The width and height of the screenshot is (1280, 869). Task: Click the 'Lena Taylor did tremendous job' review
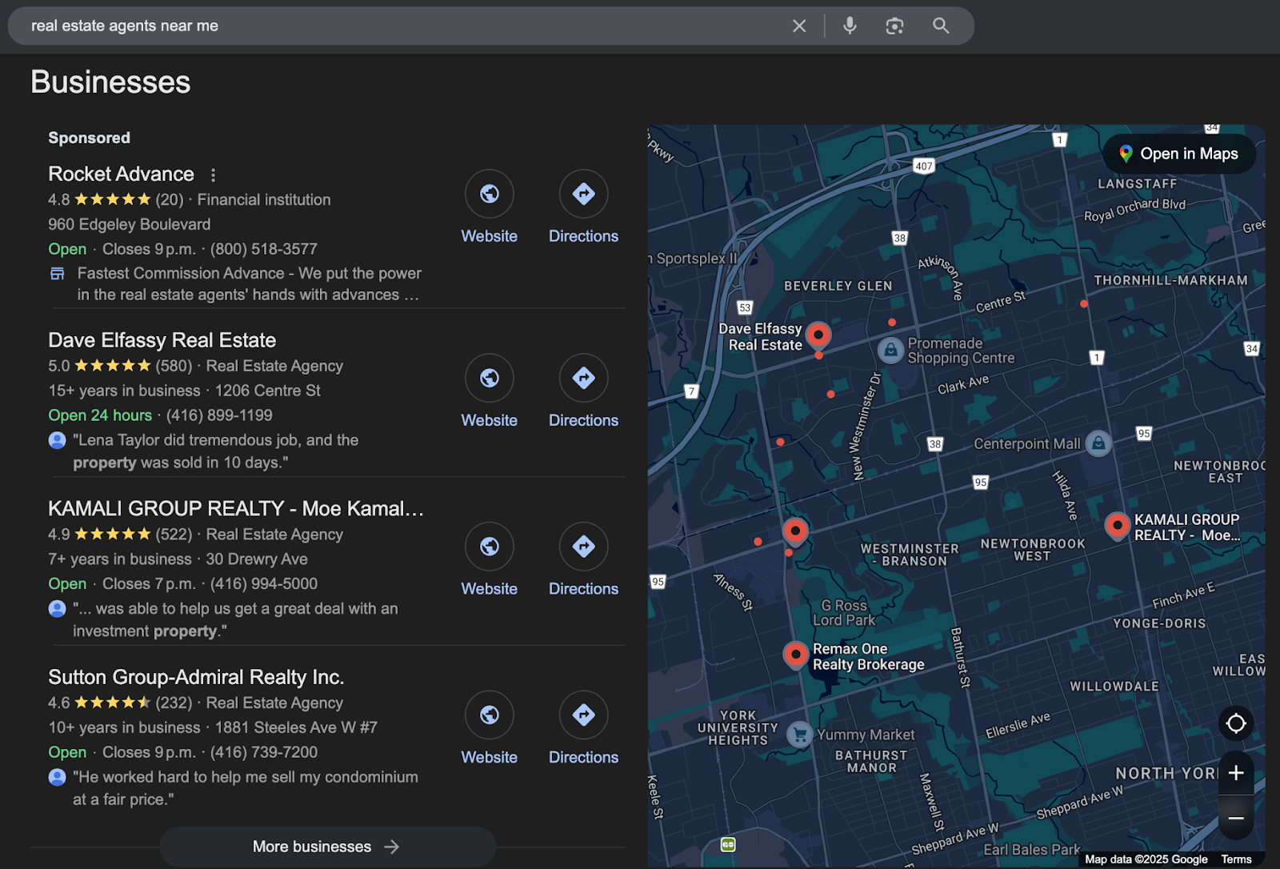pyautogui.click(x=216, y=451)
